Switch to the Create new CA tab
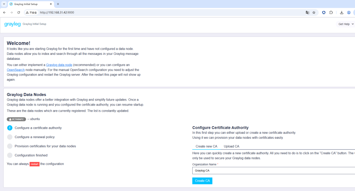 tap(206, 146)
